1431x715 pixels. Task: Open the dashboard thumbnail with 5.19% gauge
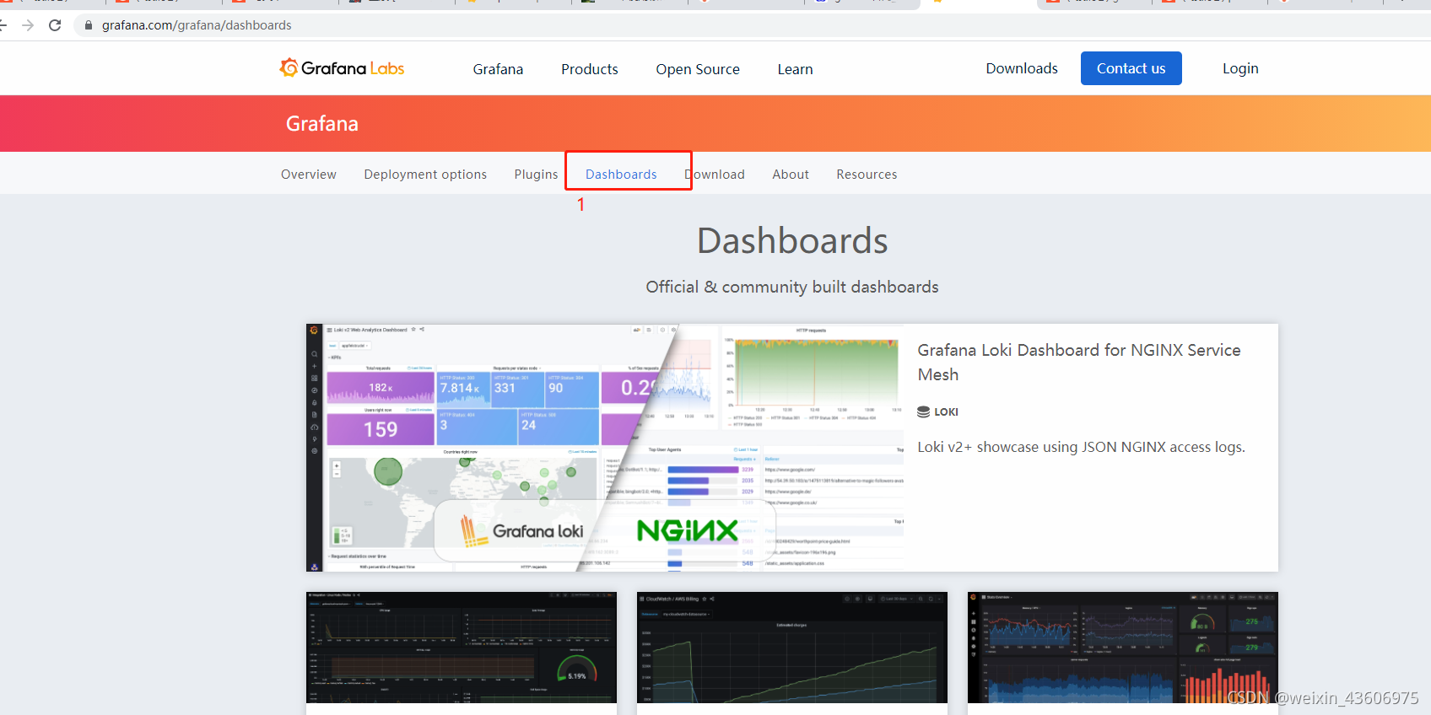click(x=462, y=648)
